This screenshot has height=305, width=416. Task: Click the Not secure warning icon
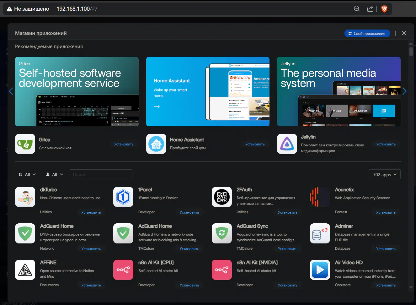pyautogui.click(x=9, y=9)
